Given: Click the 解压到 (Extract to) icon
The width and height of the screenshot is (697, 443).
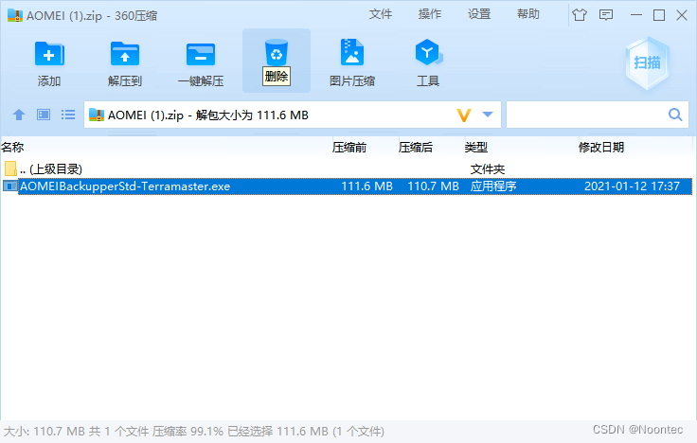Looking at the screenshot, I should [125, 54].
